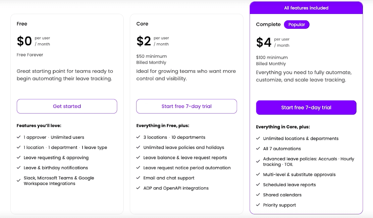Click checkmark beside Slack, Microsoft Teams integrations
This screenshot has height=218, width=373.
[x=19, y=181]
